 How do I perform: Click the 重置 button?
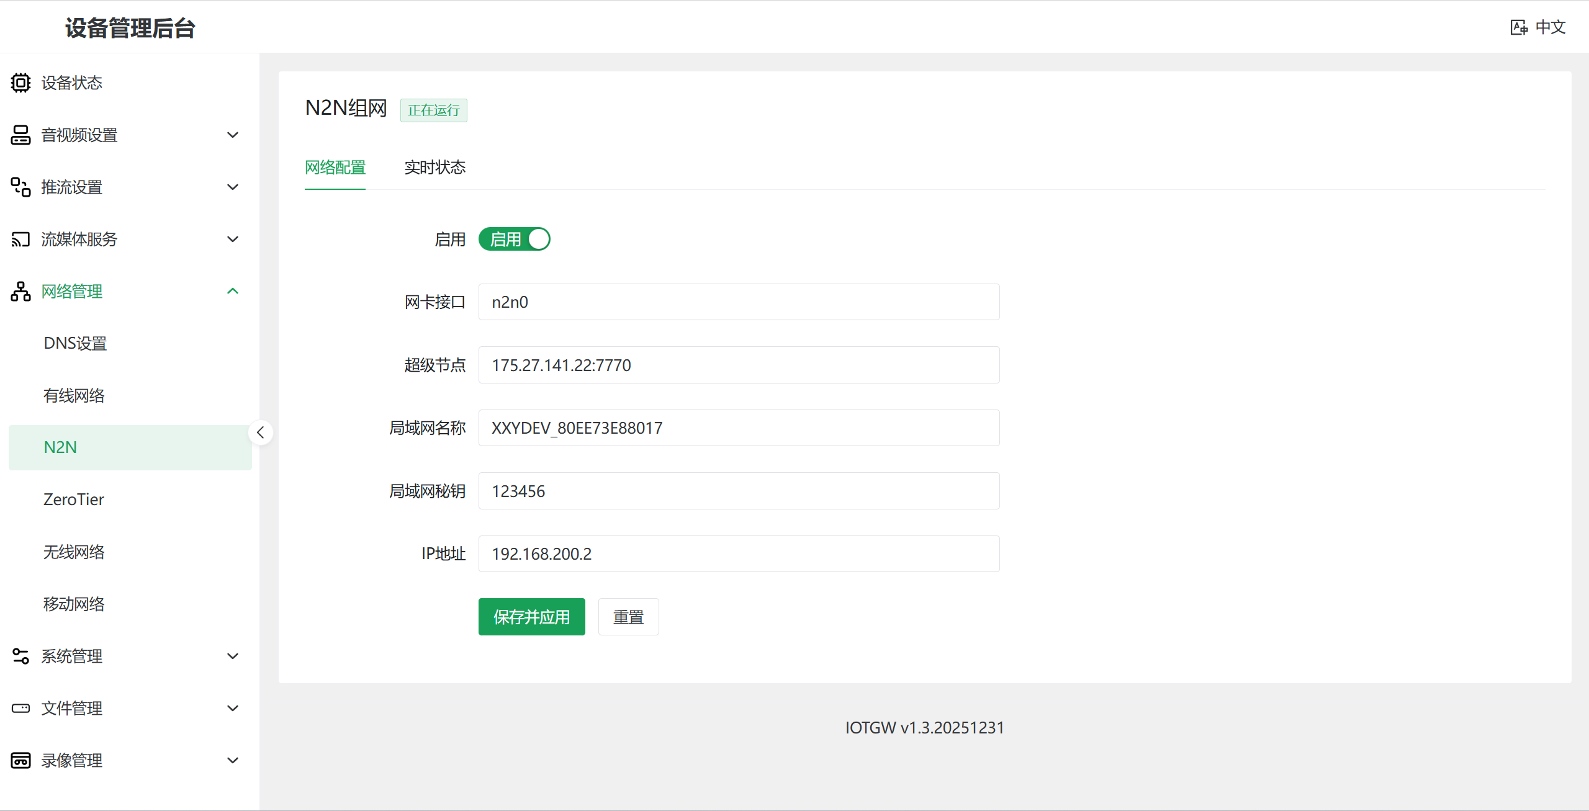[628, 617]
